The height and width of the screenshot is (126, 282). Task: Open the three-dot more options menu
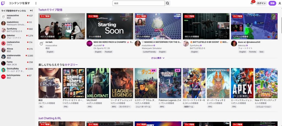tap(36, 3)
